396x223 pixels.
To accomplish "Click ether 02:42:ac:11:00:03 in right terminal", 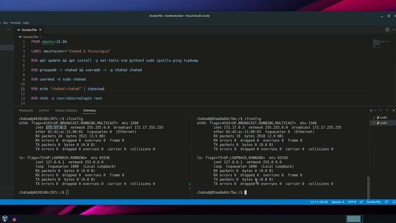I will click(x=237, y=132).
